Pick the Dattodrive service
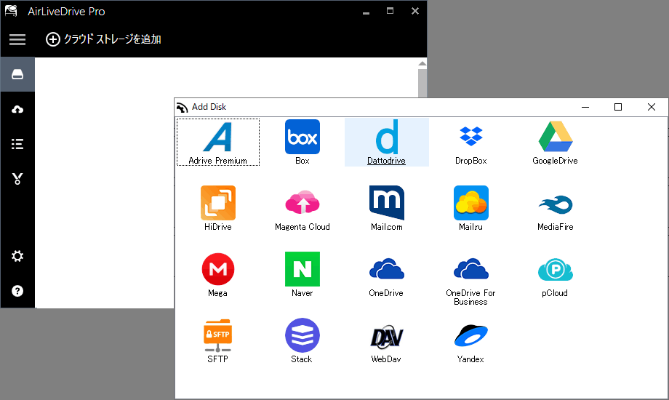The width and height of the screenshot is (669, 400). pyautogui.click(x=387, y=142)
